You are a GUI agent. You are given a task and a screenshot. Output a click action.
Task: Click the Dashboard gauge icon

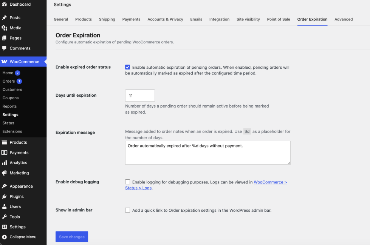(x=4, y=4)
